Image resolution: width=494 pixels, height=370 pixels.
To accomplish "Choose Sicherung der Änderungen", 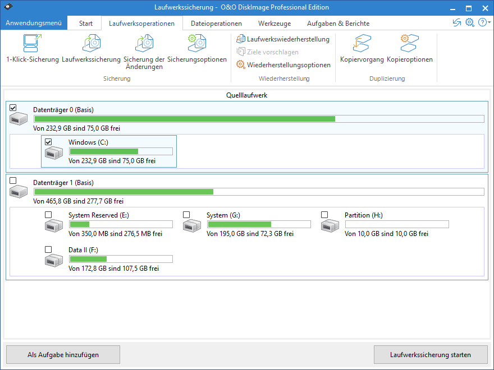I will pyautogui.click(x=144, y=52).
